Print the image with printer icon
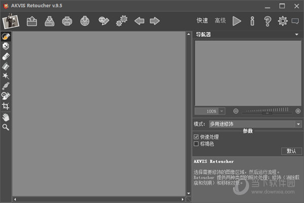 coord(67,21)
